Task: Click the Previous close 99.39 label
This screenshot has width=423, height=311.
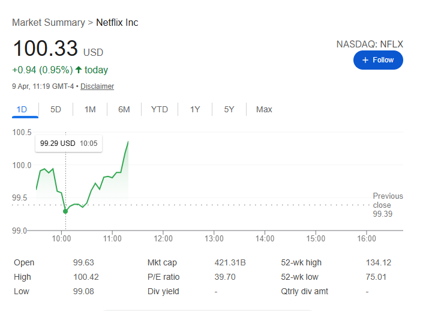Action: (388, 205)
